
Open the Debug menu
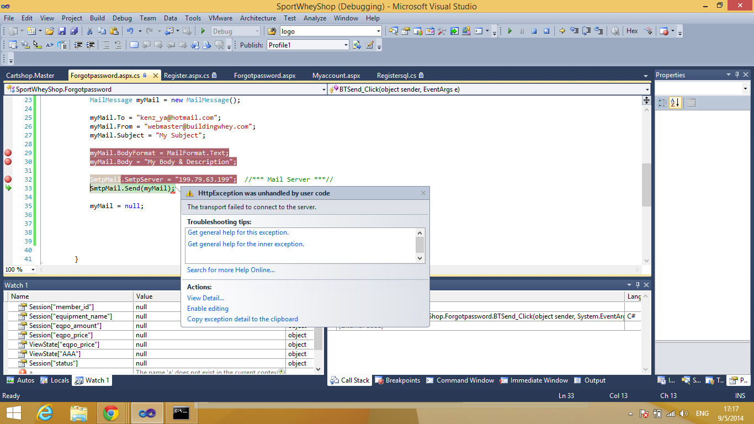[122, 18]
